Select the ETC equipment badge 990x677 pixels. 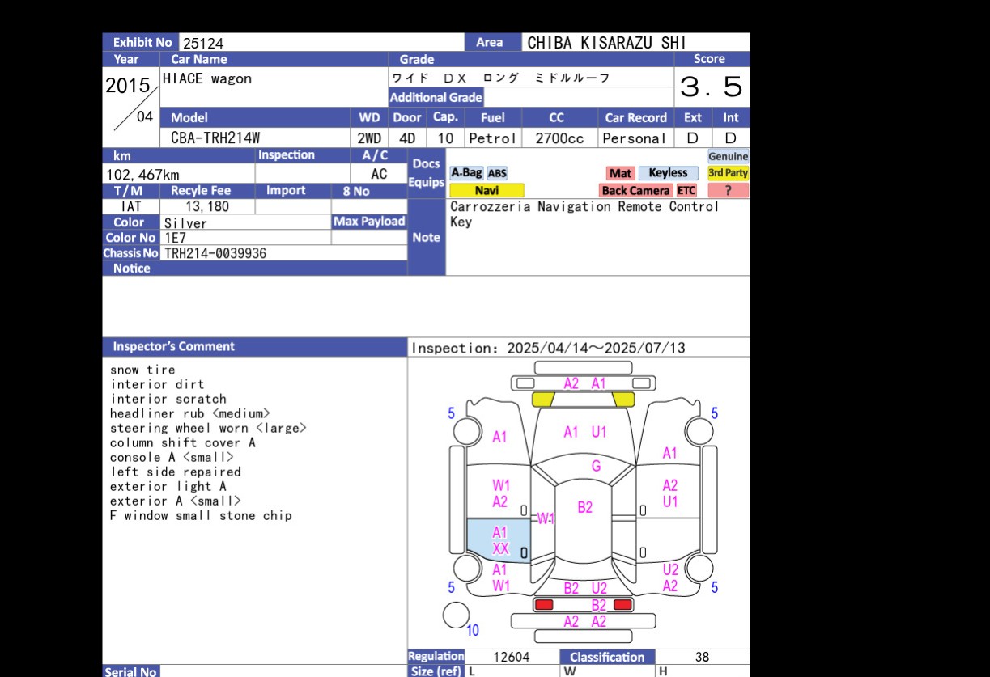[x=686, y=191]
